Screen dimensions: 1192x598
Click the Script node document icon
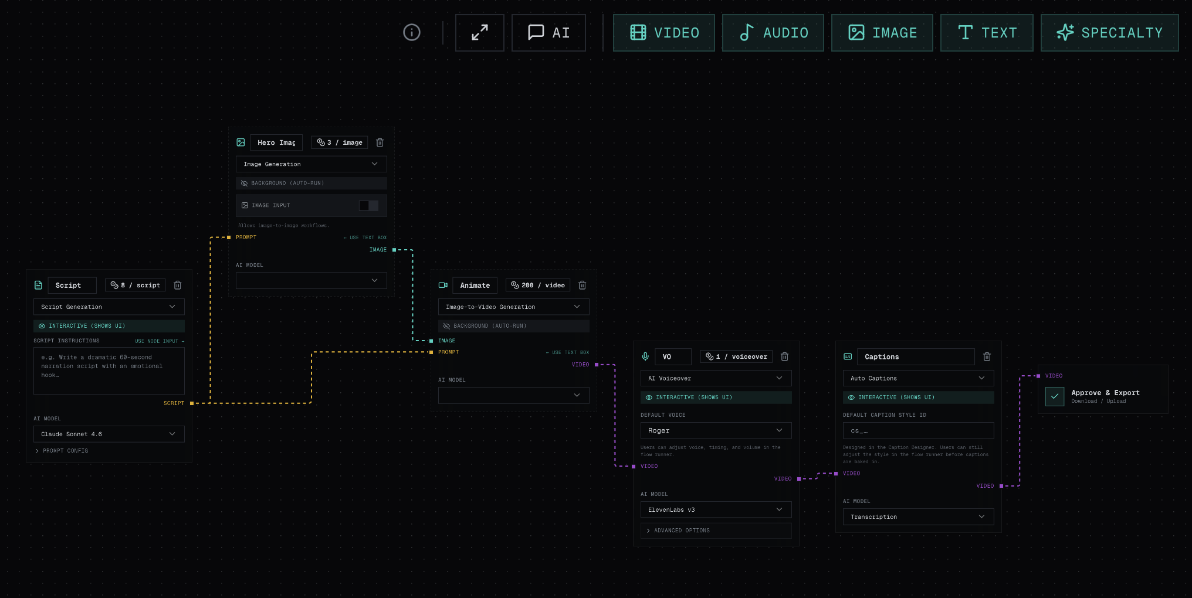pos(38,285)
